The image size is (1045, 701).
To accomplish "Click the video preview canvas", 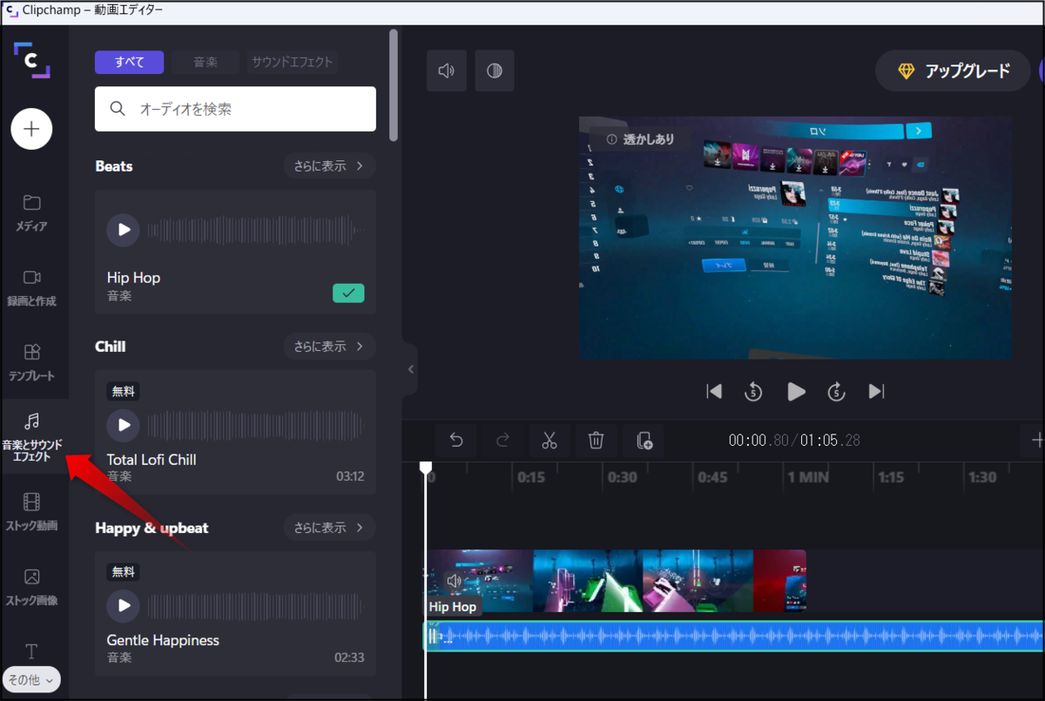I will click(x=795, y=238).
